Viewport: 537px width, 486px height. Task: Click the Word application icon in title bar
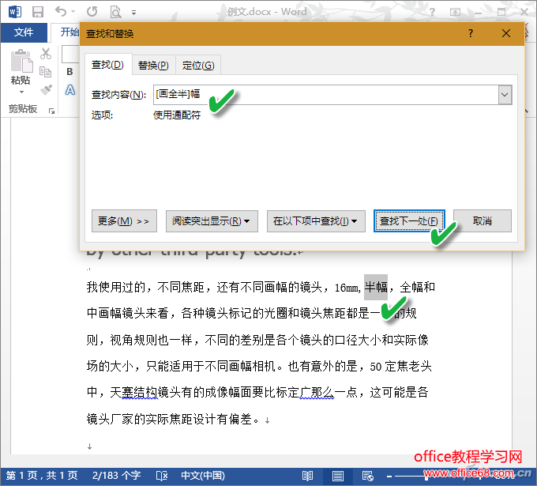[x=15, y=12]
